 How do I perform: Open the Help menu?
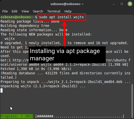pyautogui.click(x=68, y=11)
